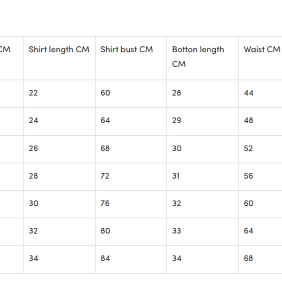Select the shirt bust cell showing 76

click(105, 203)
